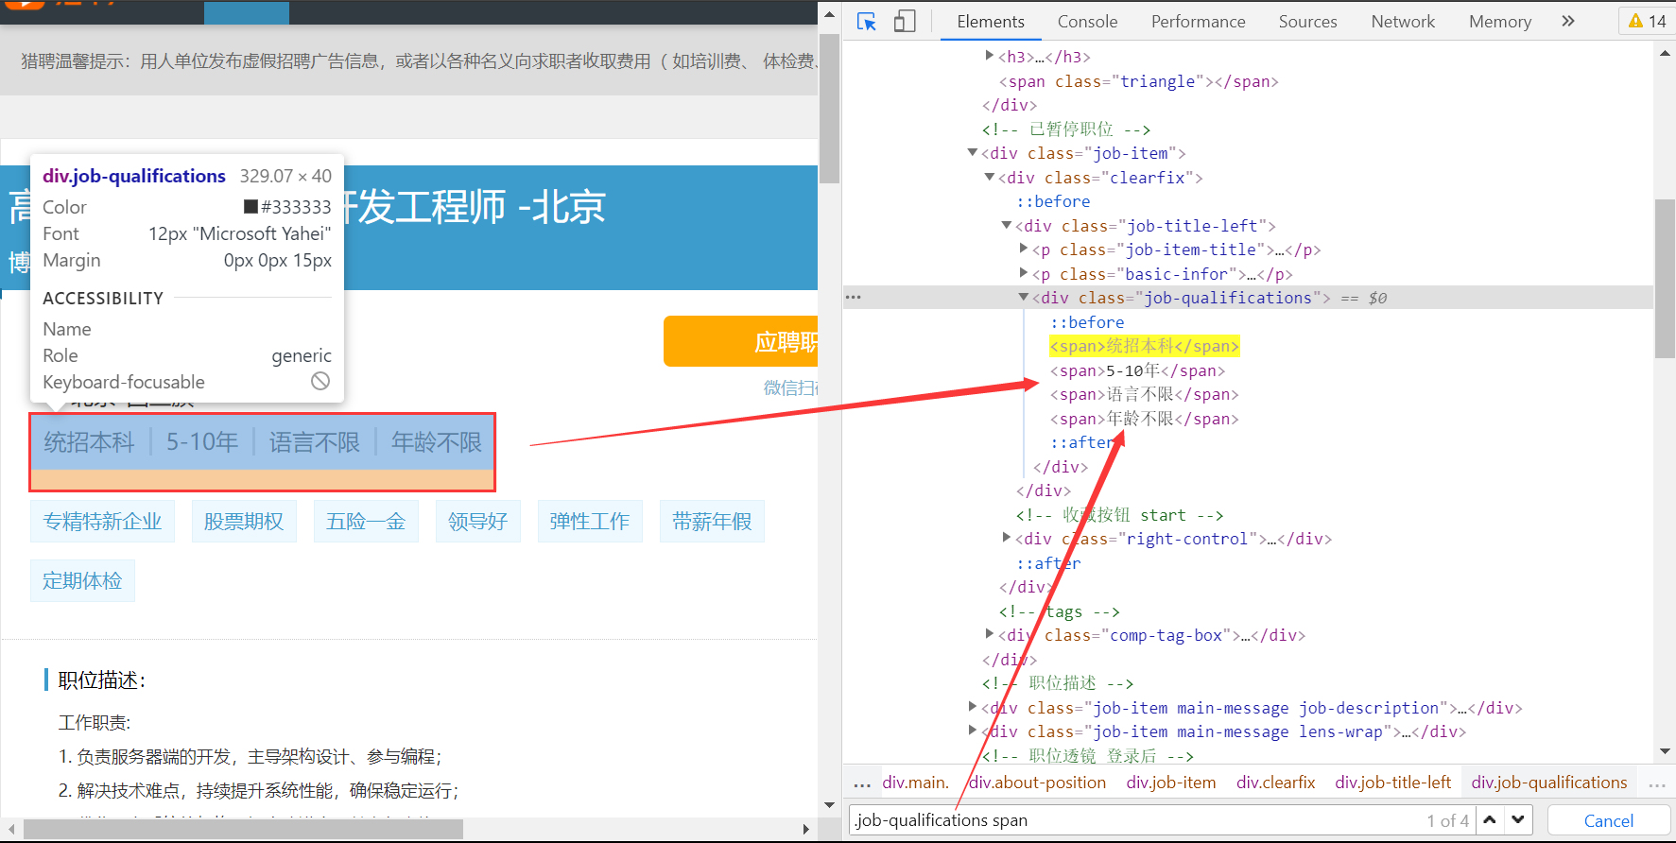This screenshot has height=843, width=1676.
Task: Select the ::before pseudo-element under clearfix
Action: click(1053, 201)
